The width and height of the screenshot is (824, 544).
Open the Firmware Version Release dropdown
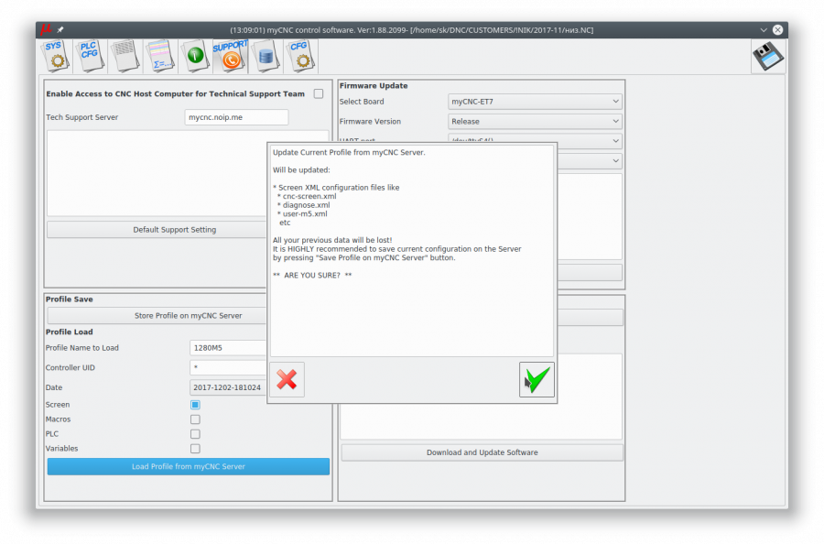point(535,121)
